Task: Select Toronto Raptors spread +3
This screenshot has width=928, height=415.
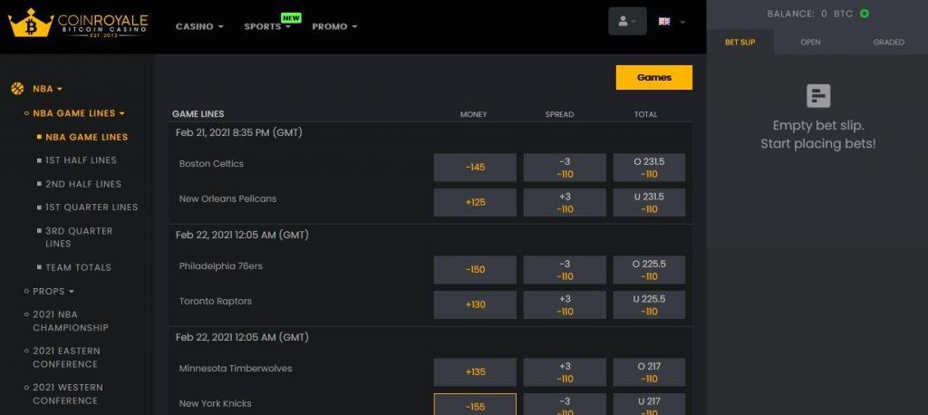Action: (x=565, y=304)
